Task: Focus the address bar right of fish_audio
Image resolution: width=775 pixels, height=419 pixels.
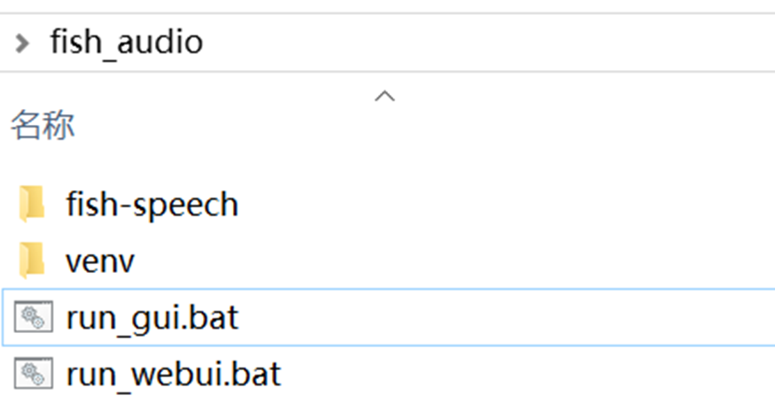Action: coord(489,43)
